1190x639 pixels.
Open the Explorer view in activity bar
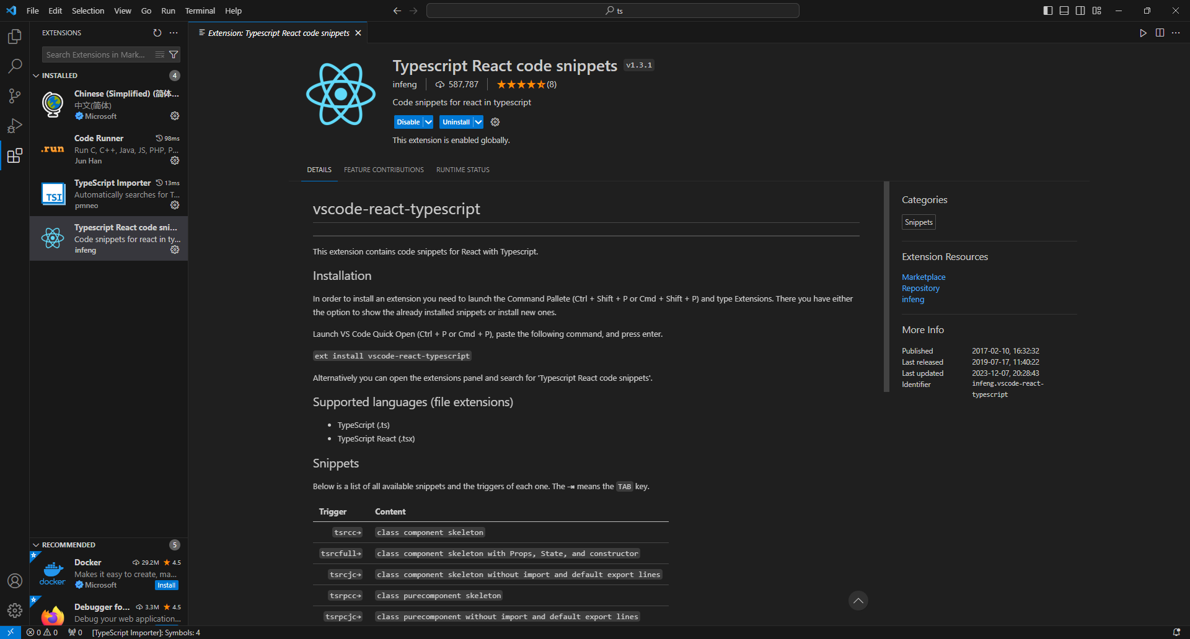15,37
